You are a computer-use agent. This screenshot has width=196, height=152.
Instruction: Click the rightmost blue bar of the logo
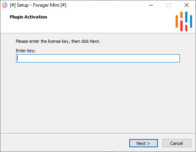pyautogui.click(x=191, y=22)
